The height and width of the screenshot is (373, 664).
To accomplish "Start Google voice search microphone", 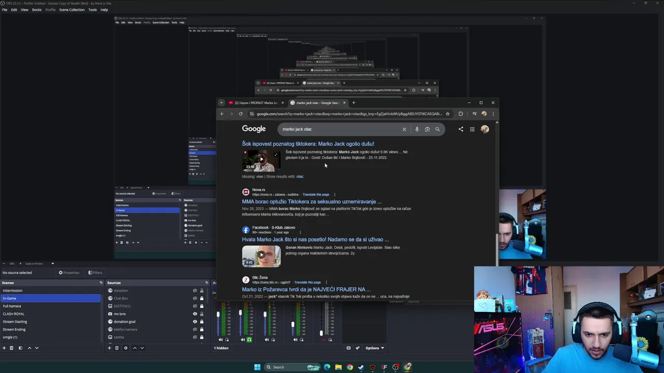I will click(417, 129).
